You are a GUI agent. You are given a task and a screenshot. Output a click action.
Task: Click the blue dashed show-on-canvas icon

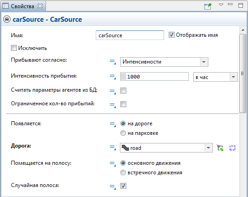(232, 148)
